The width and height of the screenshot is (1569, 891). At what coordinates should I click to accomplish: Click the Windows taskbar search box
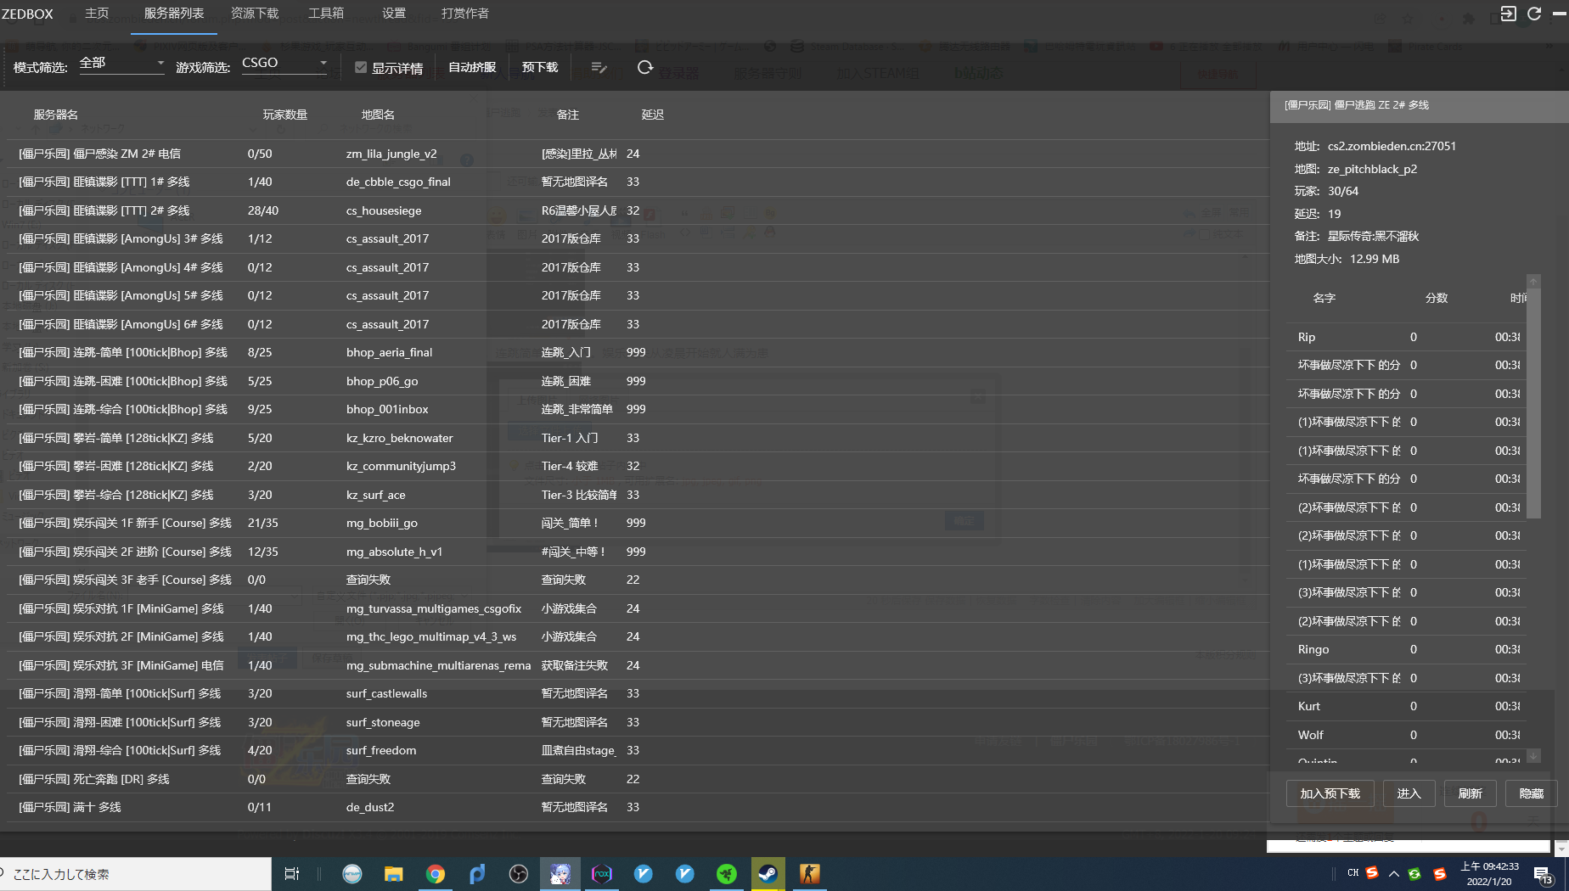tap(136, 874)
